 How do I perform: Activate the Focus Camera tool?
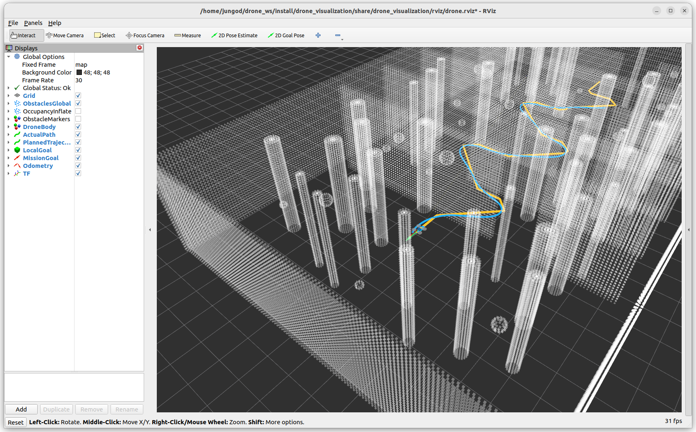pos(145,35)
